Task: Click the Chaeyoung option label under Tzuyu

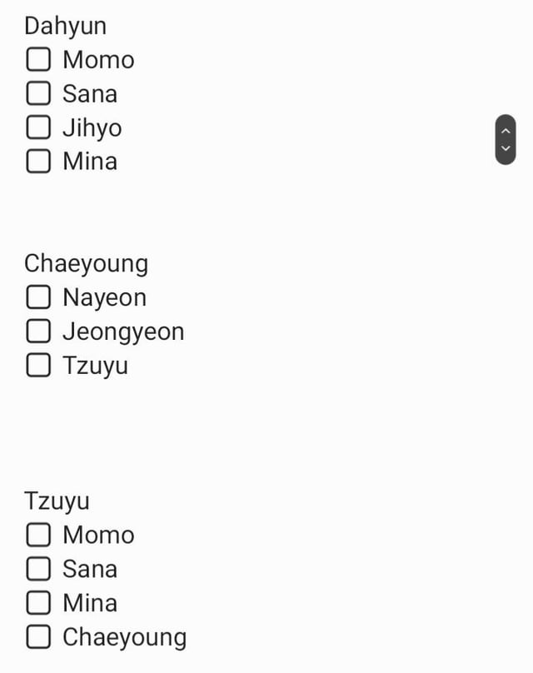Action: tap(124, 637)
